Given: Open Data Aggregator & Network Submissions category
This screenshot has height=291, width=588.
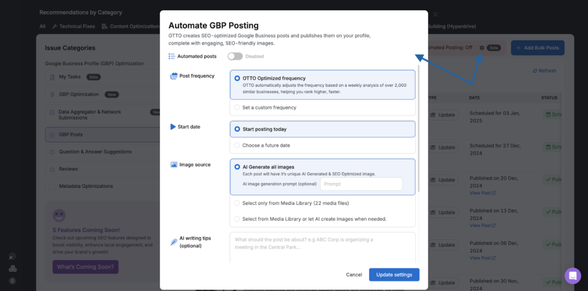Looking at the screenshot, I should (102, 115).
